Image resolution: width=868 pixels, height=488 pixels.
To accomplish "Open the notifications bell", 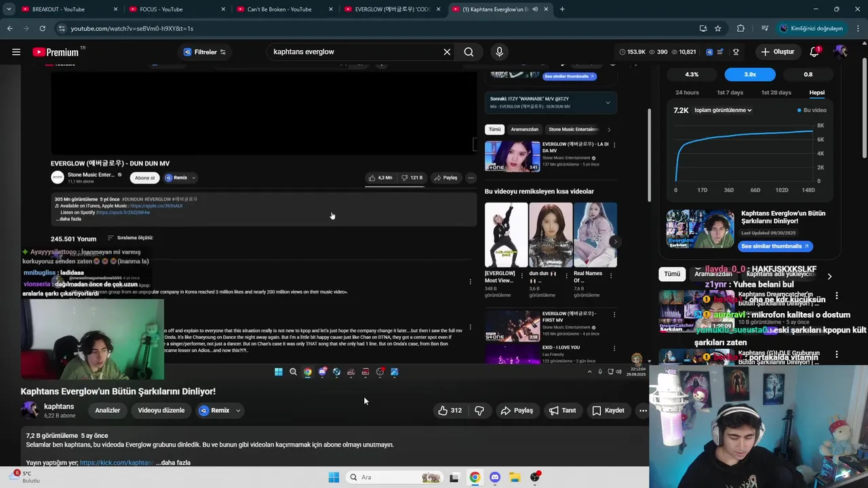I will click(x=814, y=52).
